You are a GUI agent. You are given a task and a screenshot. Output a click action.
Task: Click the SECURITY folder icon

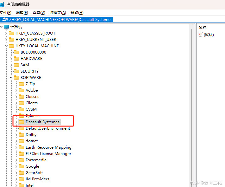(16, 71)
